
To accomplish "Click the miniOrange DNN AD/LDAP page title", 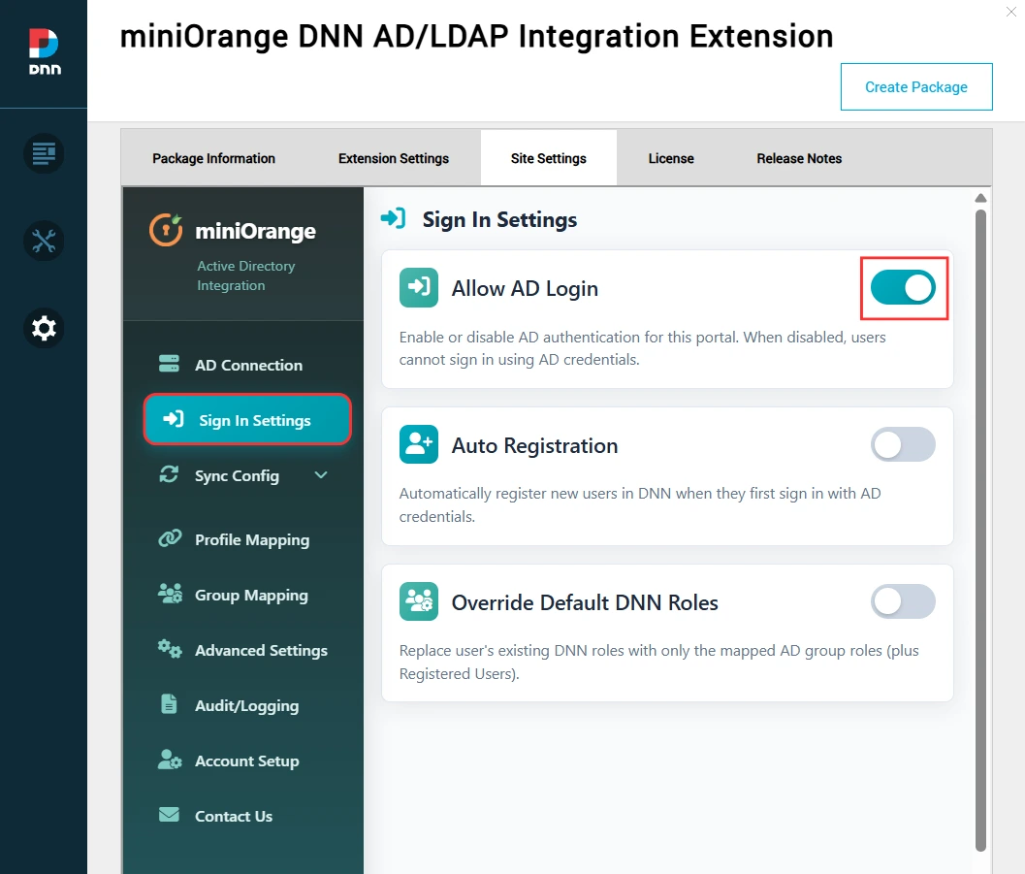I will 476,36.
